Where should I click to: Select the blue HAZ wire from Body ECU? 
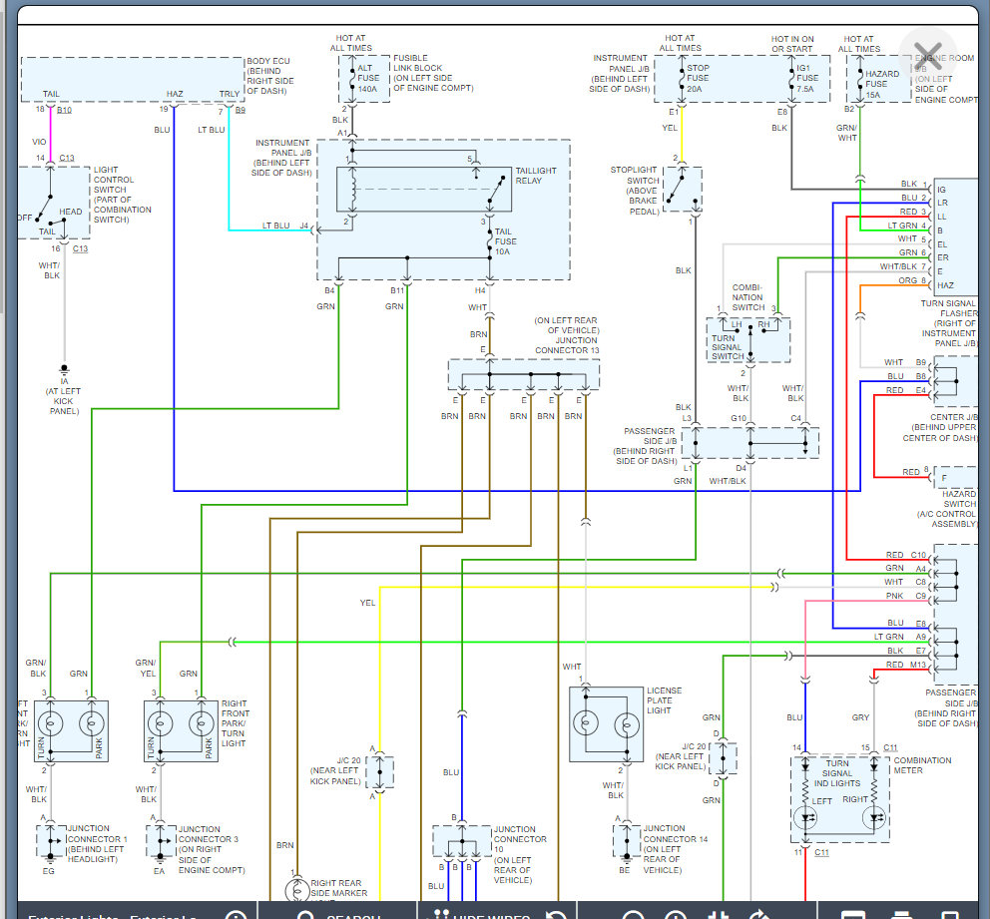click(174, 299)
